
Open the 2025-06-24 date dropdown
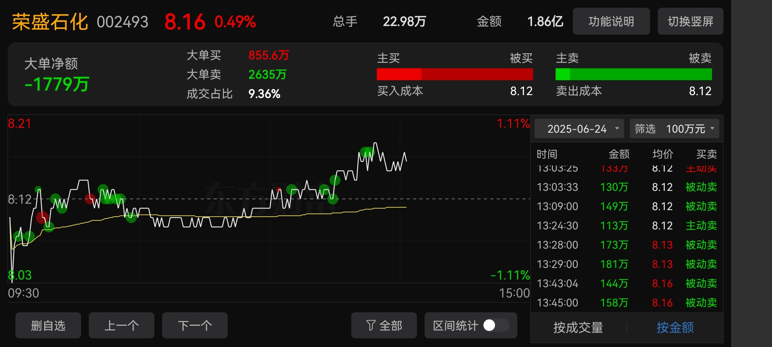tap(579, 129)
